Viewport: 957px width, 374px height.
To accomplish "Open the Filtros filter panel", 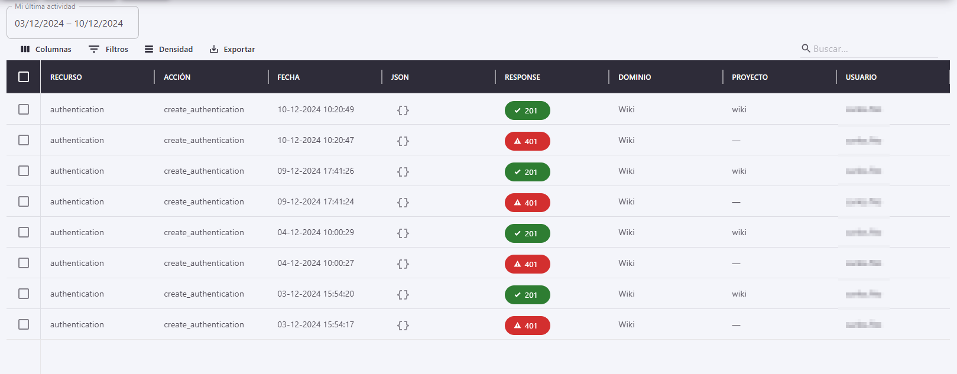I will pyautogui.click(x=108, y=49).
